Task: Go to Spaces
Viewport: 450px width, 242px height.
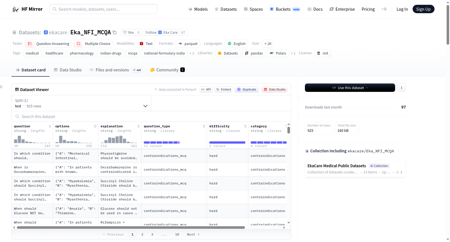Action: [x=253, y=9]
